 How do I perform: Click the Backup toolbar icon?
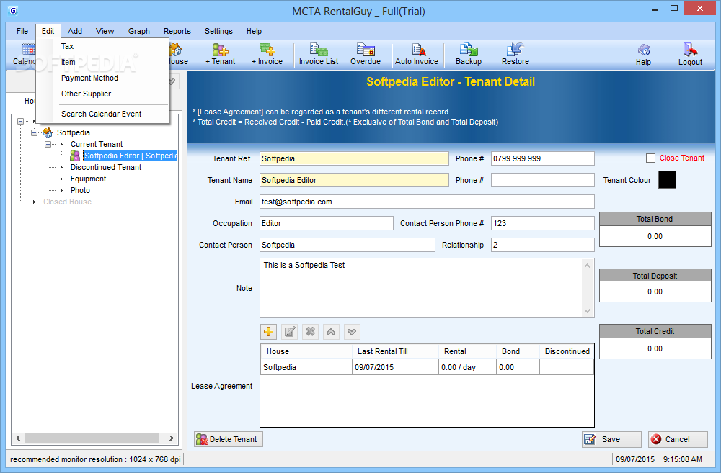tap(469, 54)
